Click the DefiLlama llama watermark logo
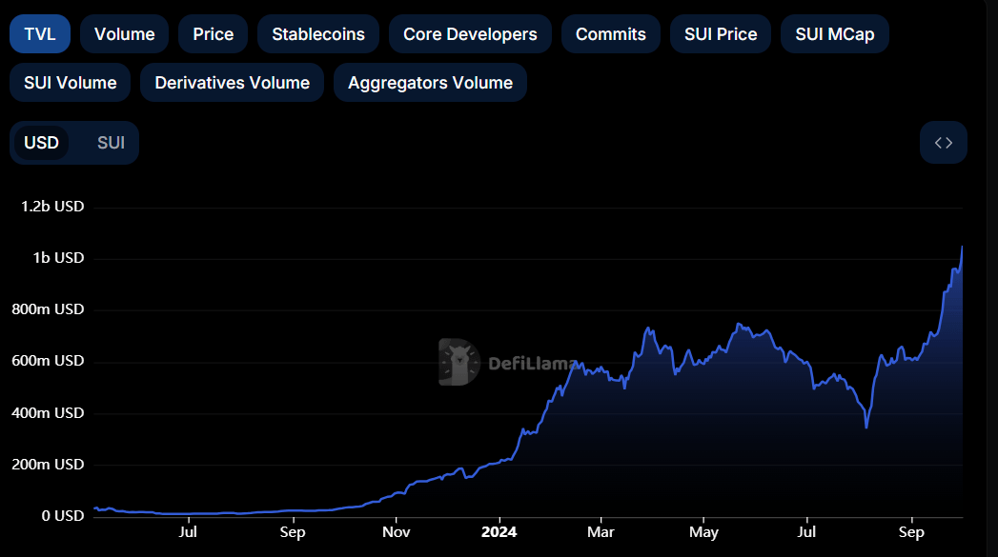Image resolution: width=998 pixels, height=557 pixels. [458, 362]
